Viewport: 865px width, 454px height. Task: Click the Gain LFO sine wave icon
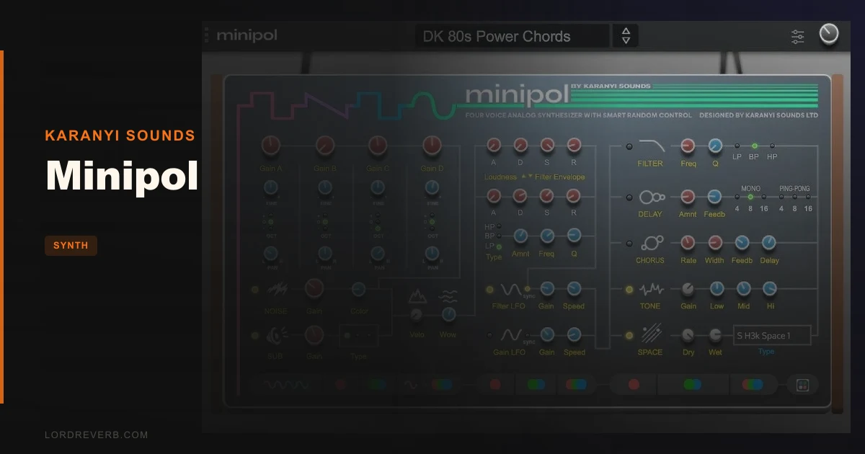click(x=511, y=335)
